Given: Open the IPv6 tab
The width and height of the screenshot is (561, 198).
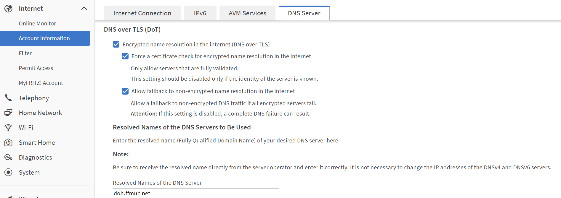Looking at the screenshot, I should (200, 13).
